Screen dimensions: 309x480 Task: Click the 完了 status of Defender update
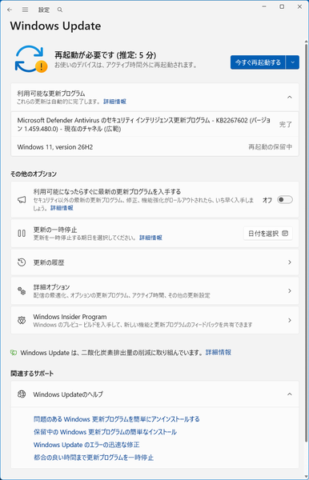[x=286, y=124]
